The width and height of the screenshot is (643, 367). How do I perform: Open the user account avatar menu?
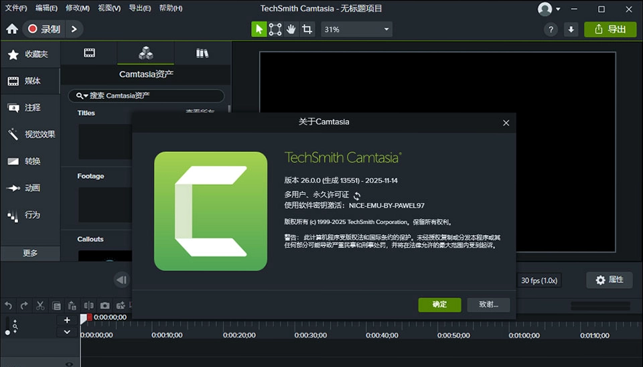549,9
